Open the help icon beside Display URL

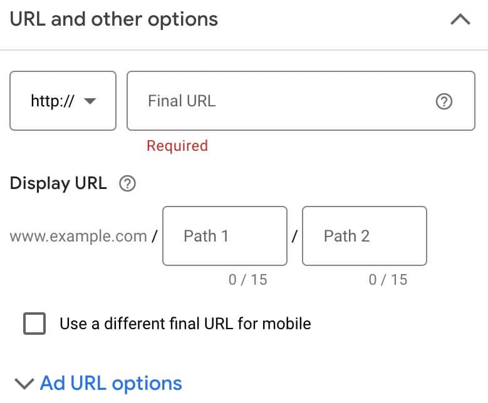pyautogui.click(x=128, y=184)
